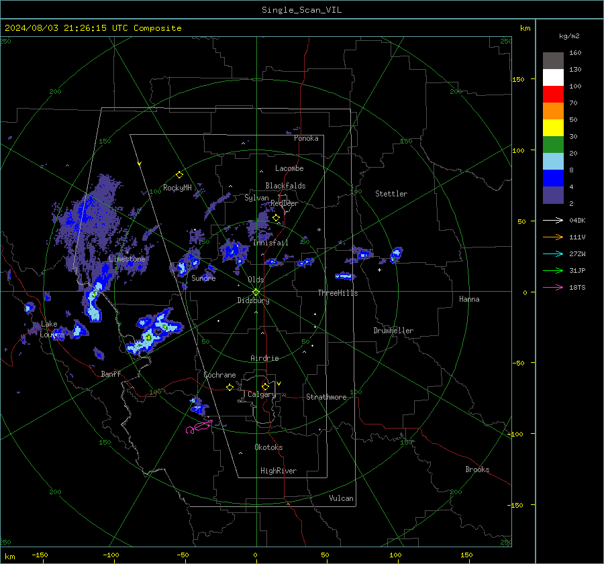604x564 pixels.
Task: Click the Innisfail town label
Action: pos(270,243)
